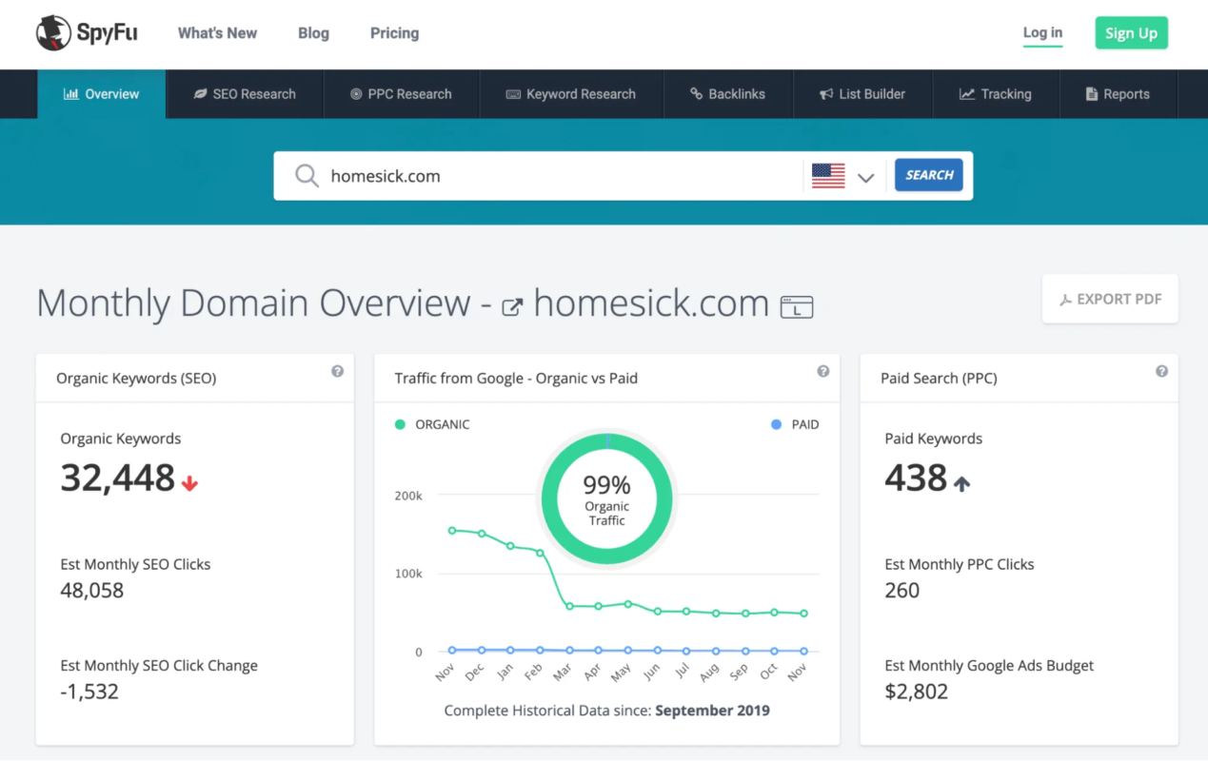
Task: Click the SpyFu logo
Action: (x=87, y=33)
